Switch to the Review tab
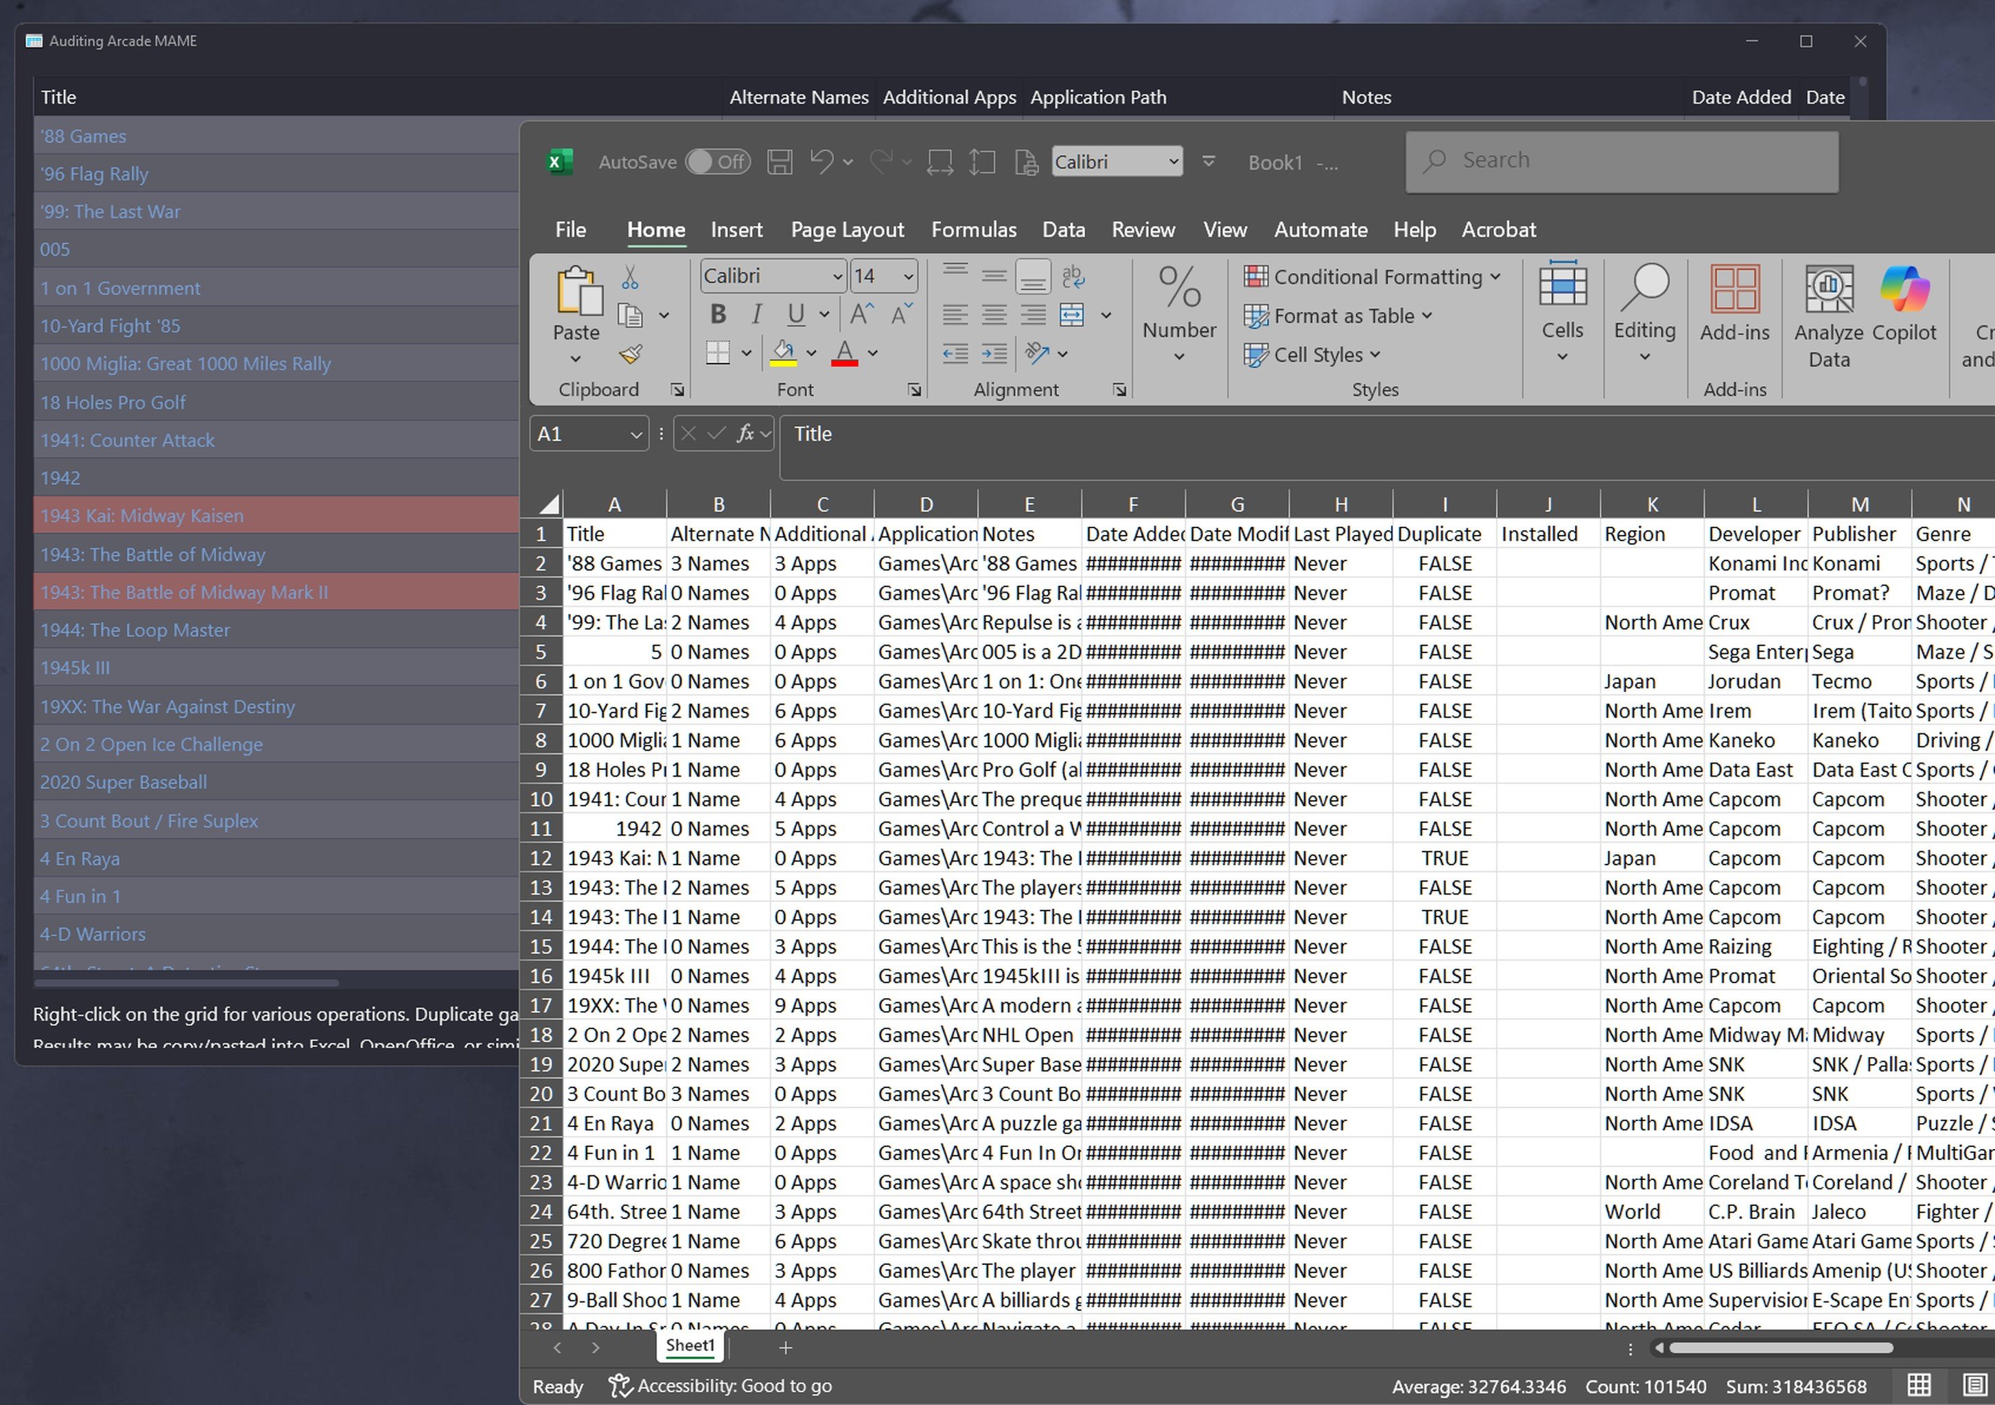Screen dimensions: 1995x1405 point(1143,230)
